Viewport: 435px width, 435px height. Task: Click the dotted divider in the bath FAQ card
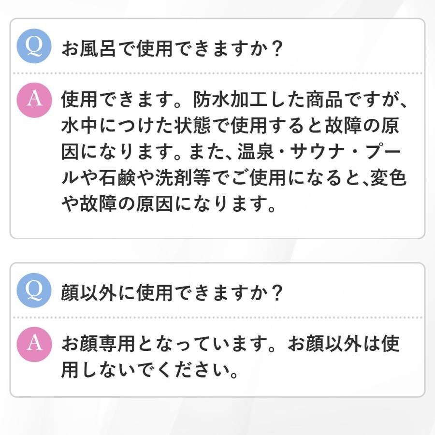[217, 73]
